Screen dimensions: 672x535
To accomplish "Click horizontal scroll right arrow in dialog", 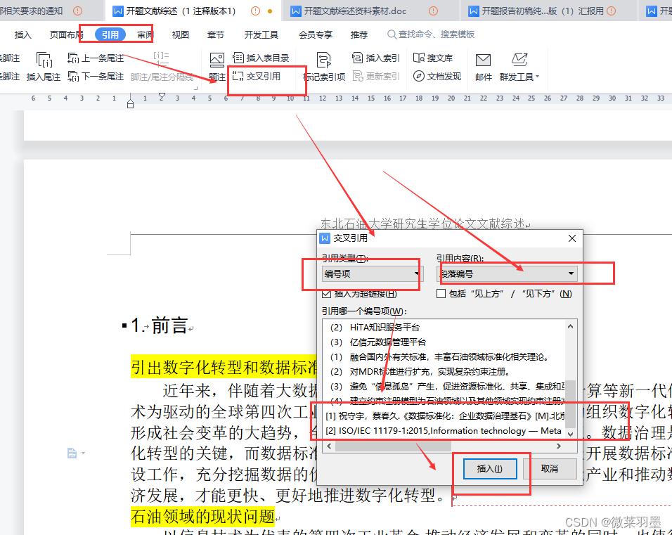I will click(x=558, y=446).
